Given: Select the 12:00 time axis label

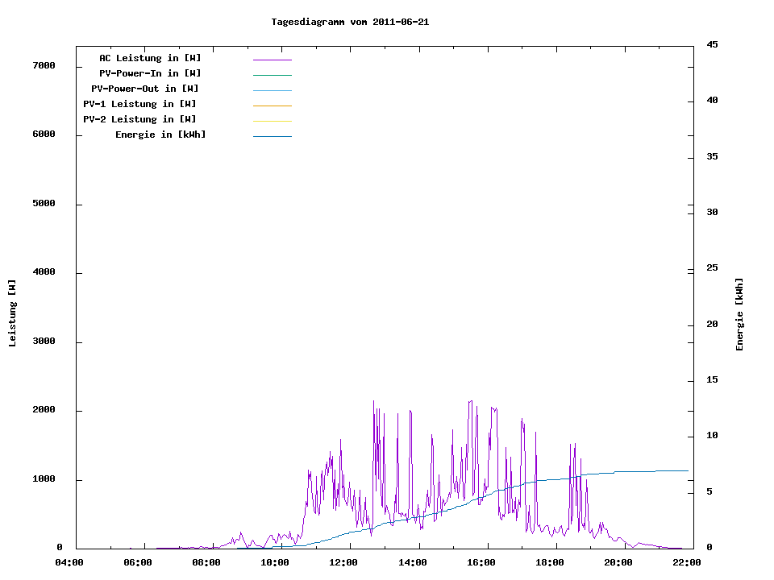Looking at the screenshot, I should (344, 562).
